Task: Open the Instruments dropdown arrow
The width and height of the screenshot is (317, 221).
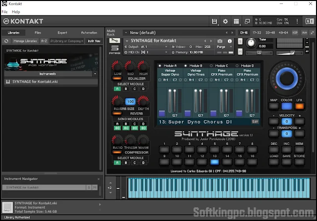Action: tap(95, 74)
